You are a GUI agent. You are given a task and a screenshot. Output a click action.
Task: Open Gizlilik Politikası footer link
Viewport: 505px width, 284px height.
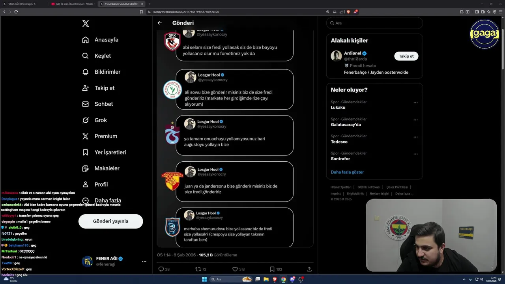click(369, 187)
